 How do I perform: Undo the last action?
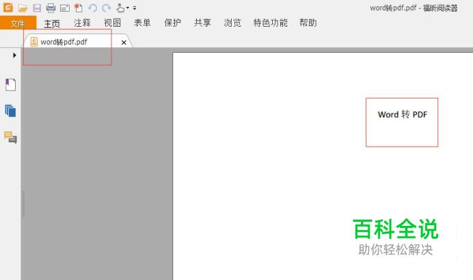tap(92, 8)
